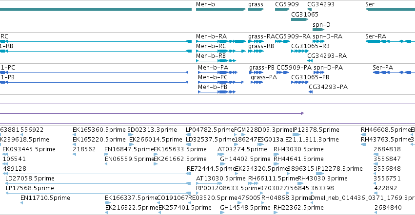The width and height of the screenshot is (415, 215).
Task: Click EST LD32537.5prime
Action: pyautogui.click(x=188, y=144)
